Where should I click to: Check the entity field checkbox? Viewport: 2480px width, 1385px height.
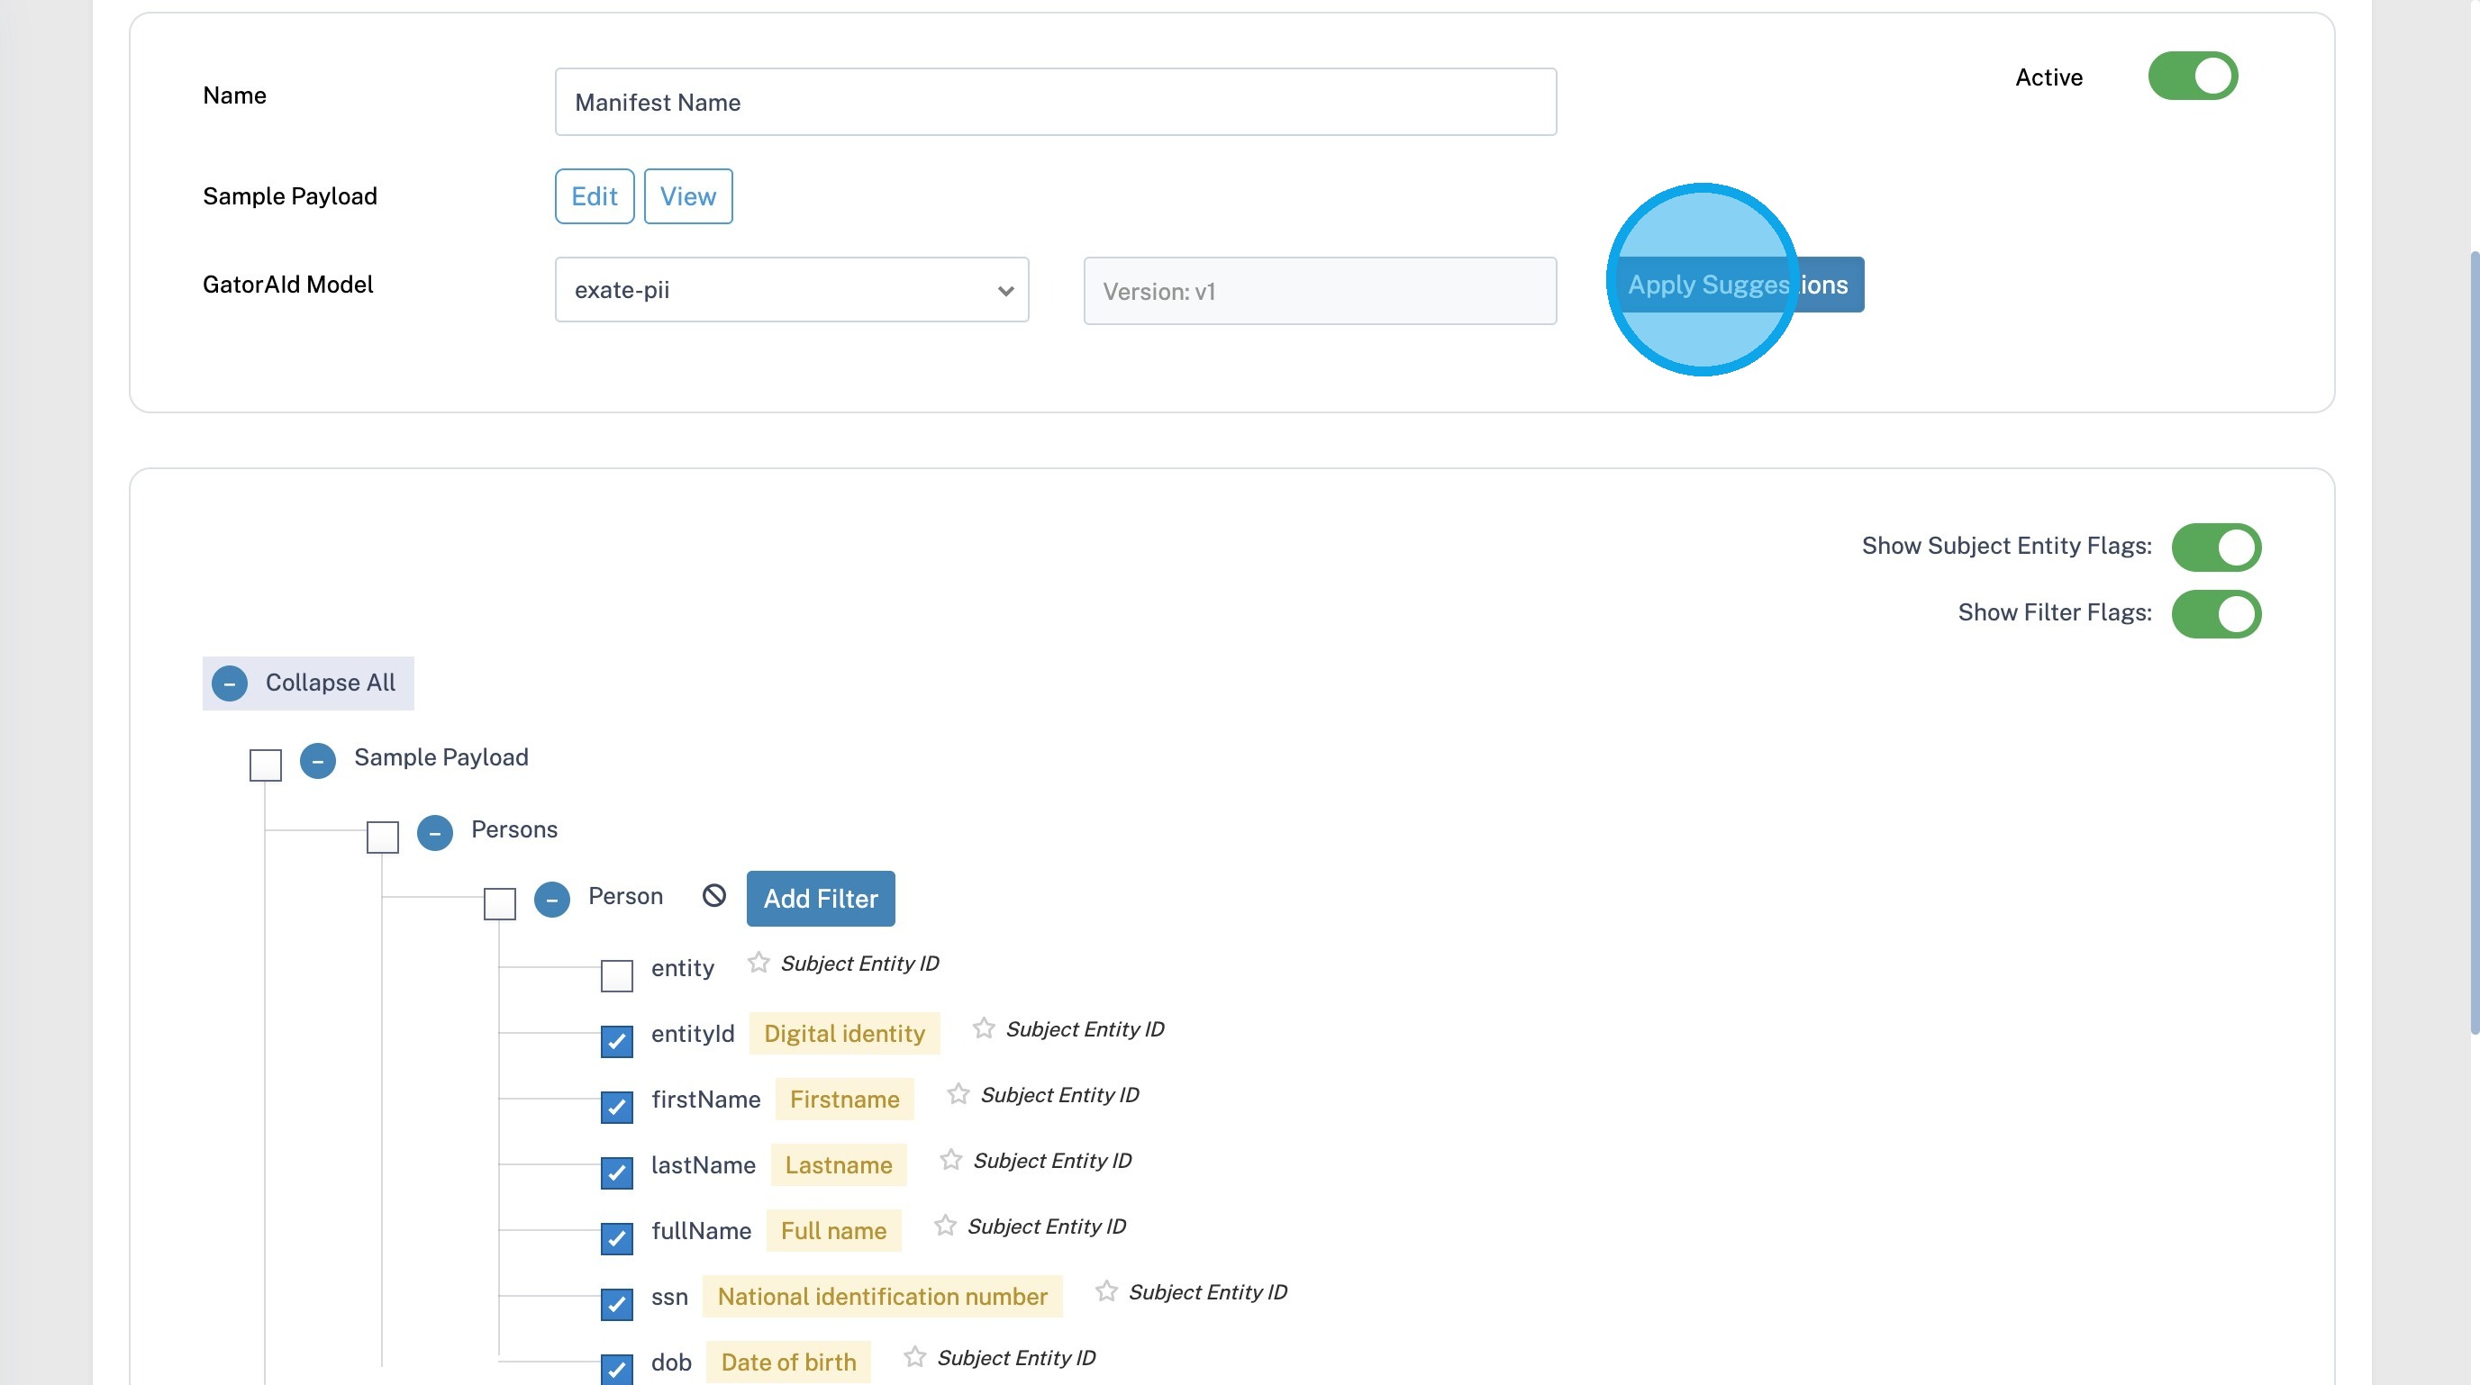[617, 975]
